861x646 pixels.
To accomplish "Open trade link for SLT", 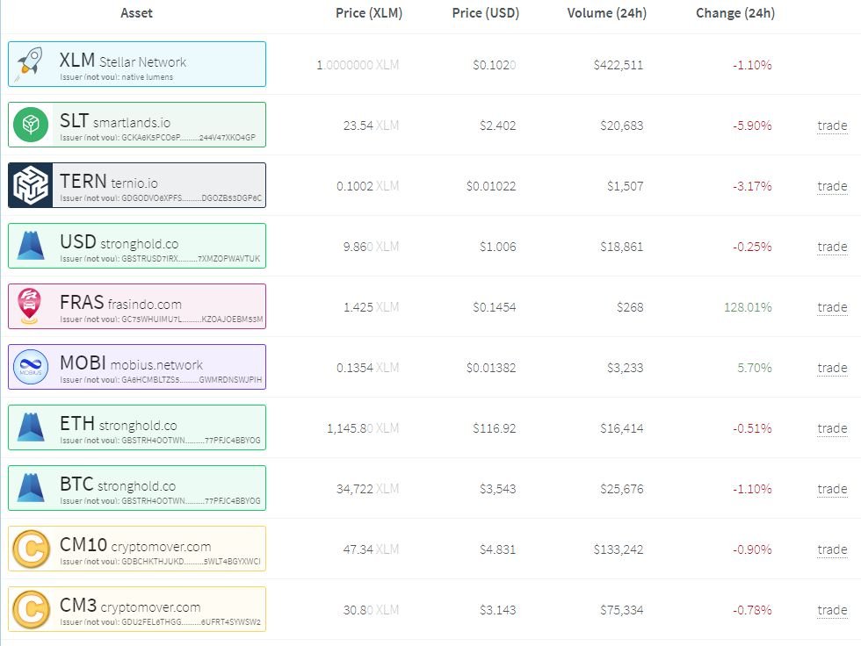I will [x=832, y=126].
